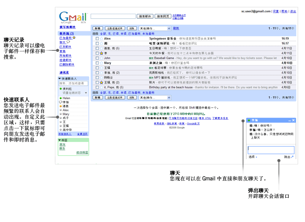Star the John Baseball Game email
305x222 pixels.
[101, 58]
